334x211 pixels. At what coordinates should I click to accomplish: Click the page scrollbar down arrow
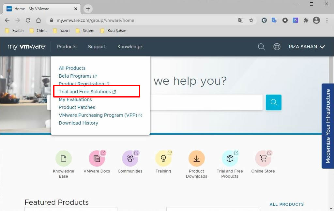[331, 209]
